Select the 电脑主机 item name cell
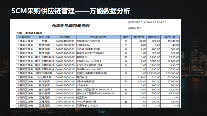 (98, 57)
